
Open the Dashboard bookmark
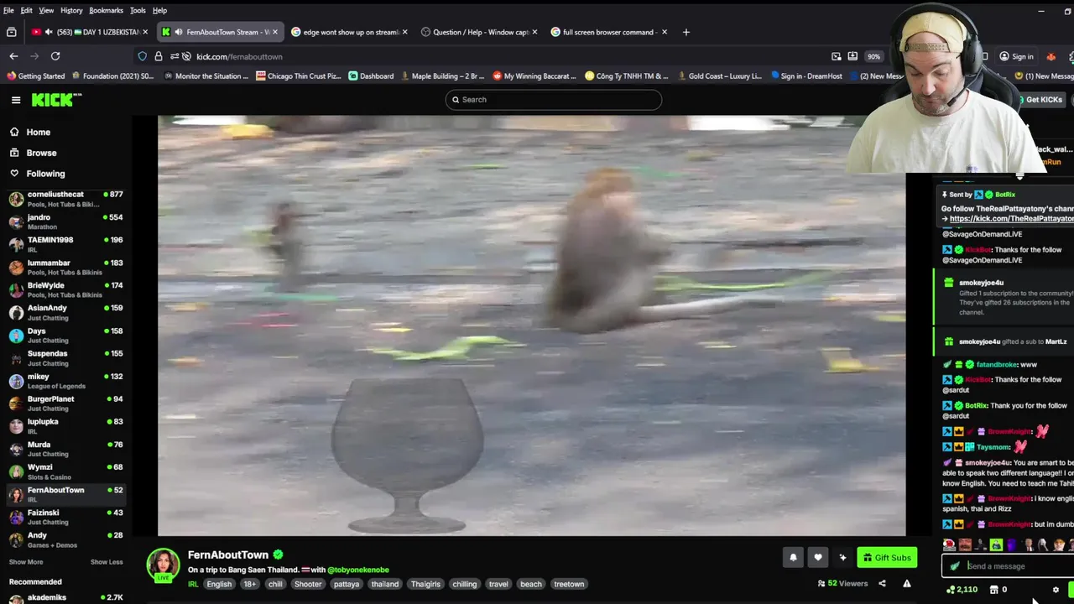pyautogui.click(x=370, y=75)
